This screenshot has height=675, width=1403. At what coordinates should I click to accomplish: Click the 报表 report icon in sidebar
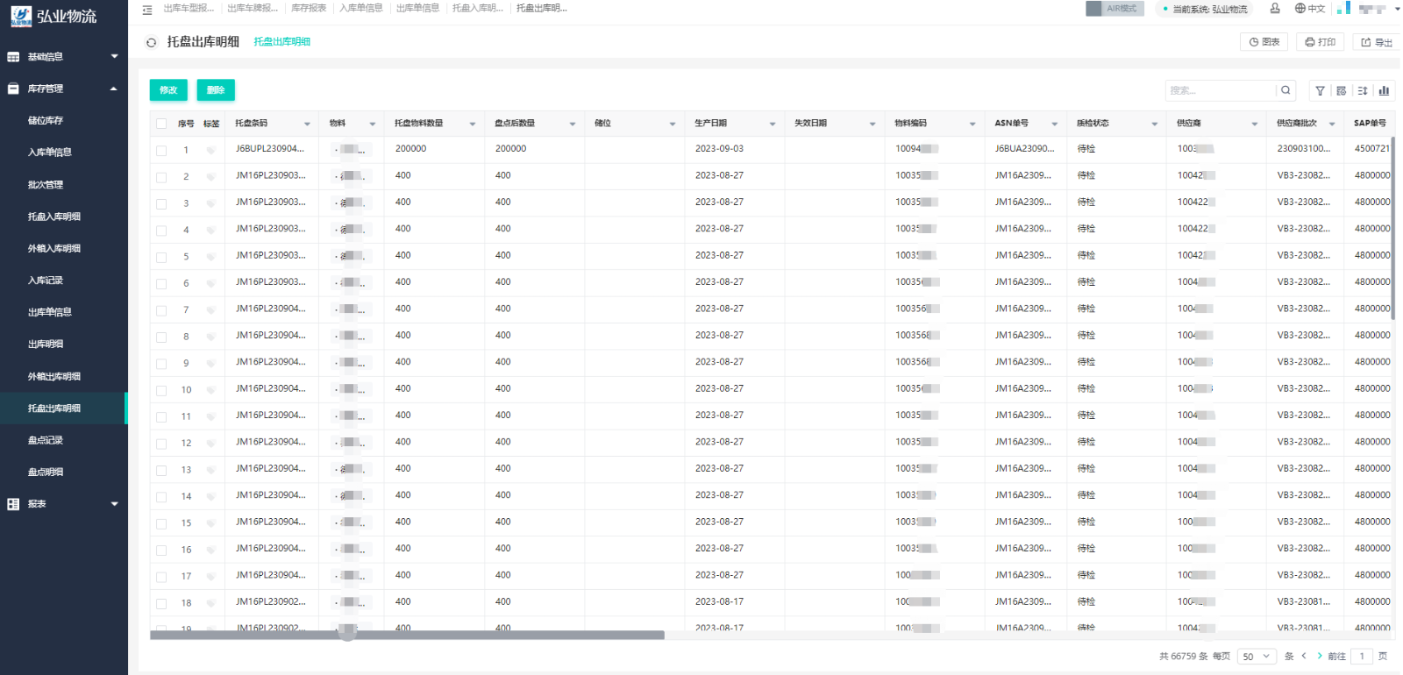click(x=13, y=504)
